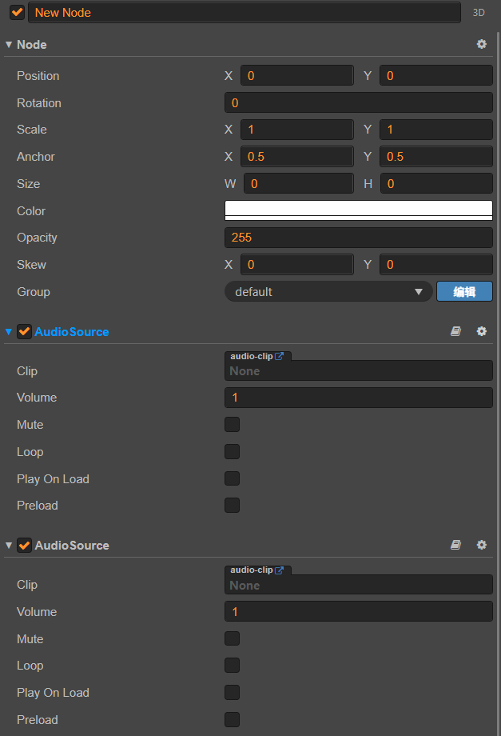Viewport: 501px width, 736px height.
Task: Open help docs for the upper AudioSource
Action: [x=455, y=331]
